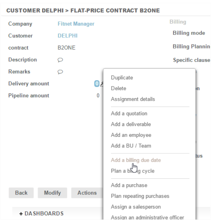Open Assignment details from the menu
This screenshot has width=215, height=222.
[133, 99]
